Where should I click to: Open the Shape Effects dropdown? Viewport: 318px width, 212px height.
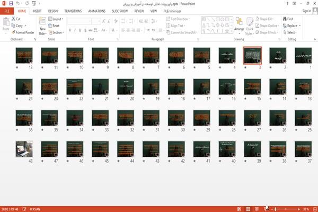point(267,32)
